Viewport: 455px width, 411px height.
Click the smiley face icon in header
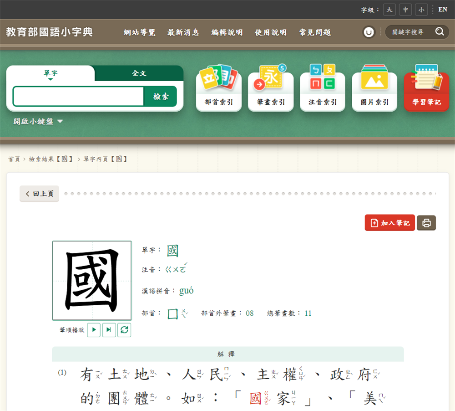coord(369,32)
